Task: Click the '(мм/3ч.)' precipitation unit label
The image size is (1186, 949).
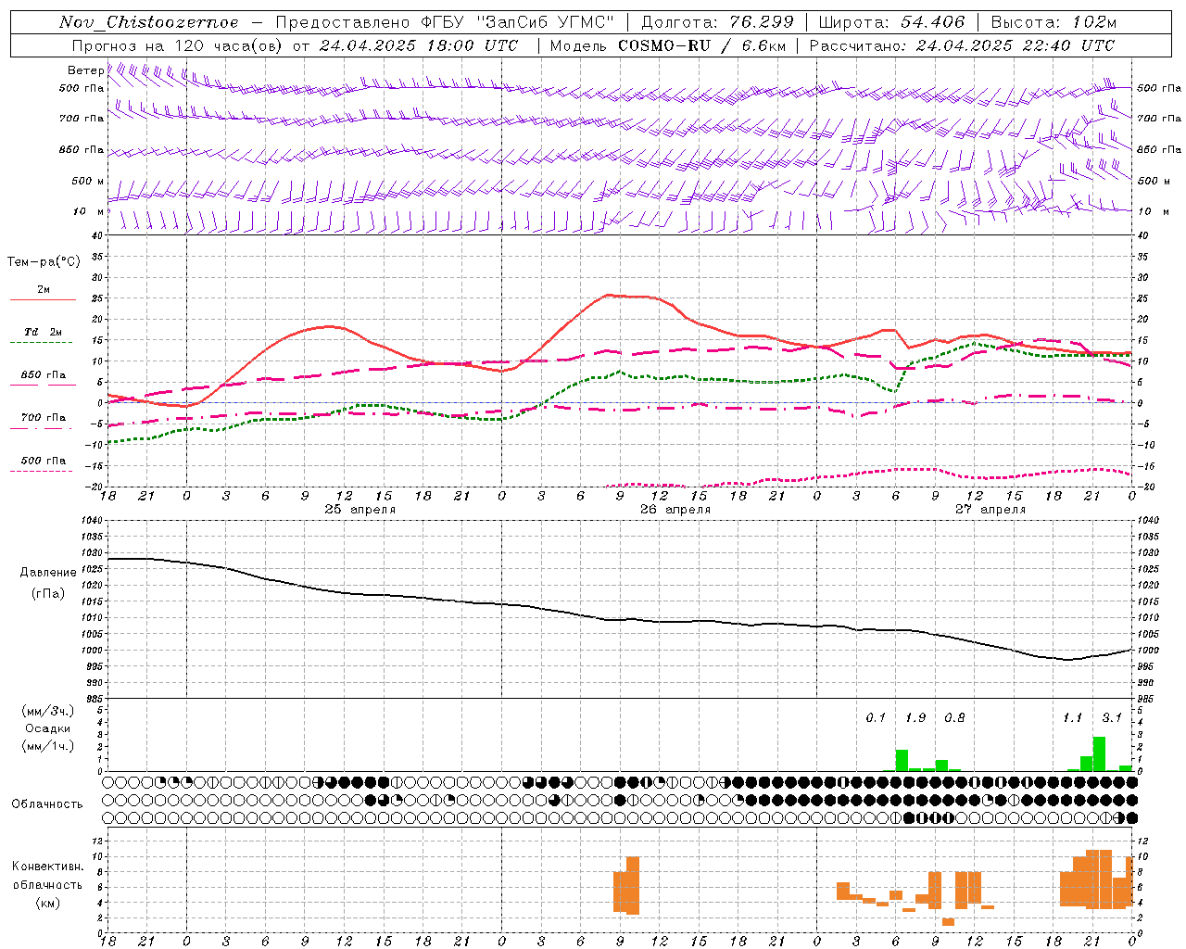Action: pos(48,711)
